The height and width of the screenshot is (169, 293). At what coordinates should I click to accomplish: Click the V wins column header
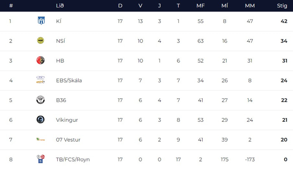(x=140, y=6)
